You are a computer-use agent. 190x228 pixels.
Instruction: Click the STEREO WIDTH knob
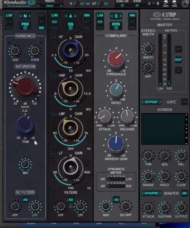click(x=148, y=49)
